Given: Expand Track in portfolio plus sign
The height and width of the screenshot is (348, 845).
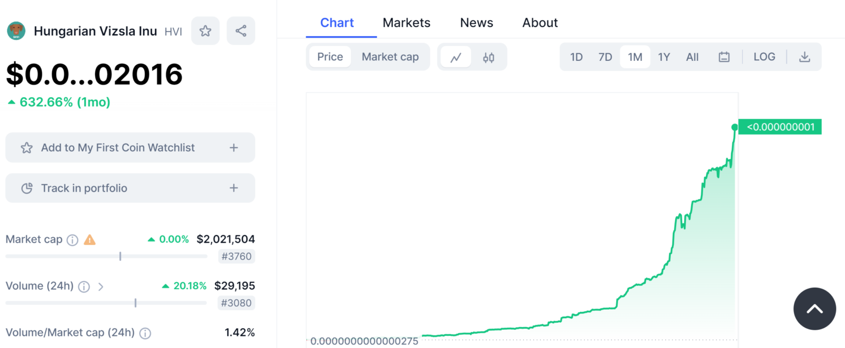Looking at the screenshot, I should click(x=234, y=188).
